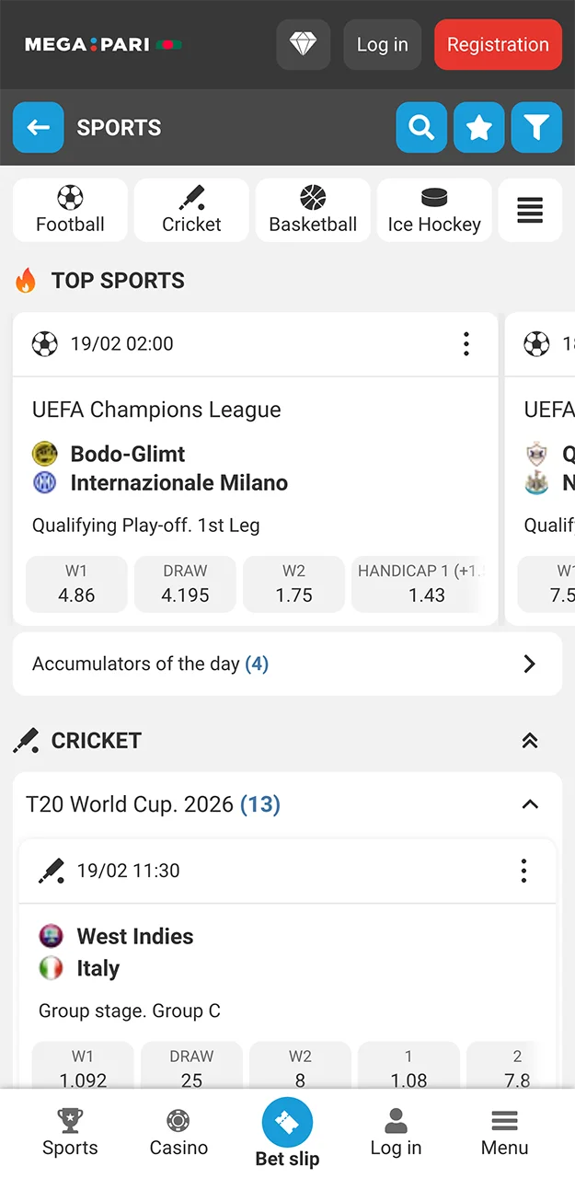Go back using the blue arrow button
This screenshot has height=1178, width=575.
[x=38, y=128]
